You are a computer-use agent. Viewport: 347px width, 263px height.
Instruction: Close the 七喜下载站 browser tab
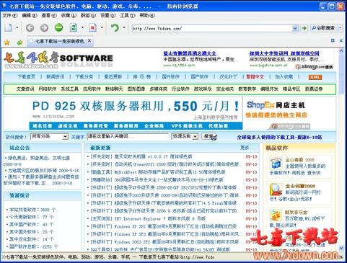tap(89, 41)
